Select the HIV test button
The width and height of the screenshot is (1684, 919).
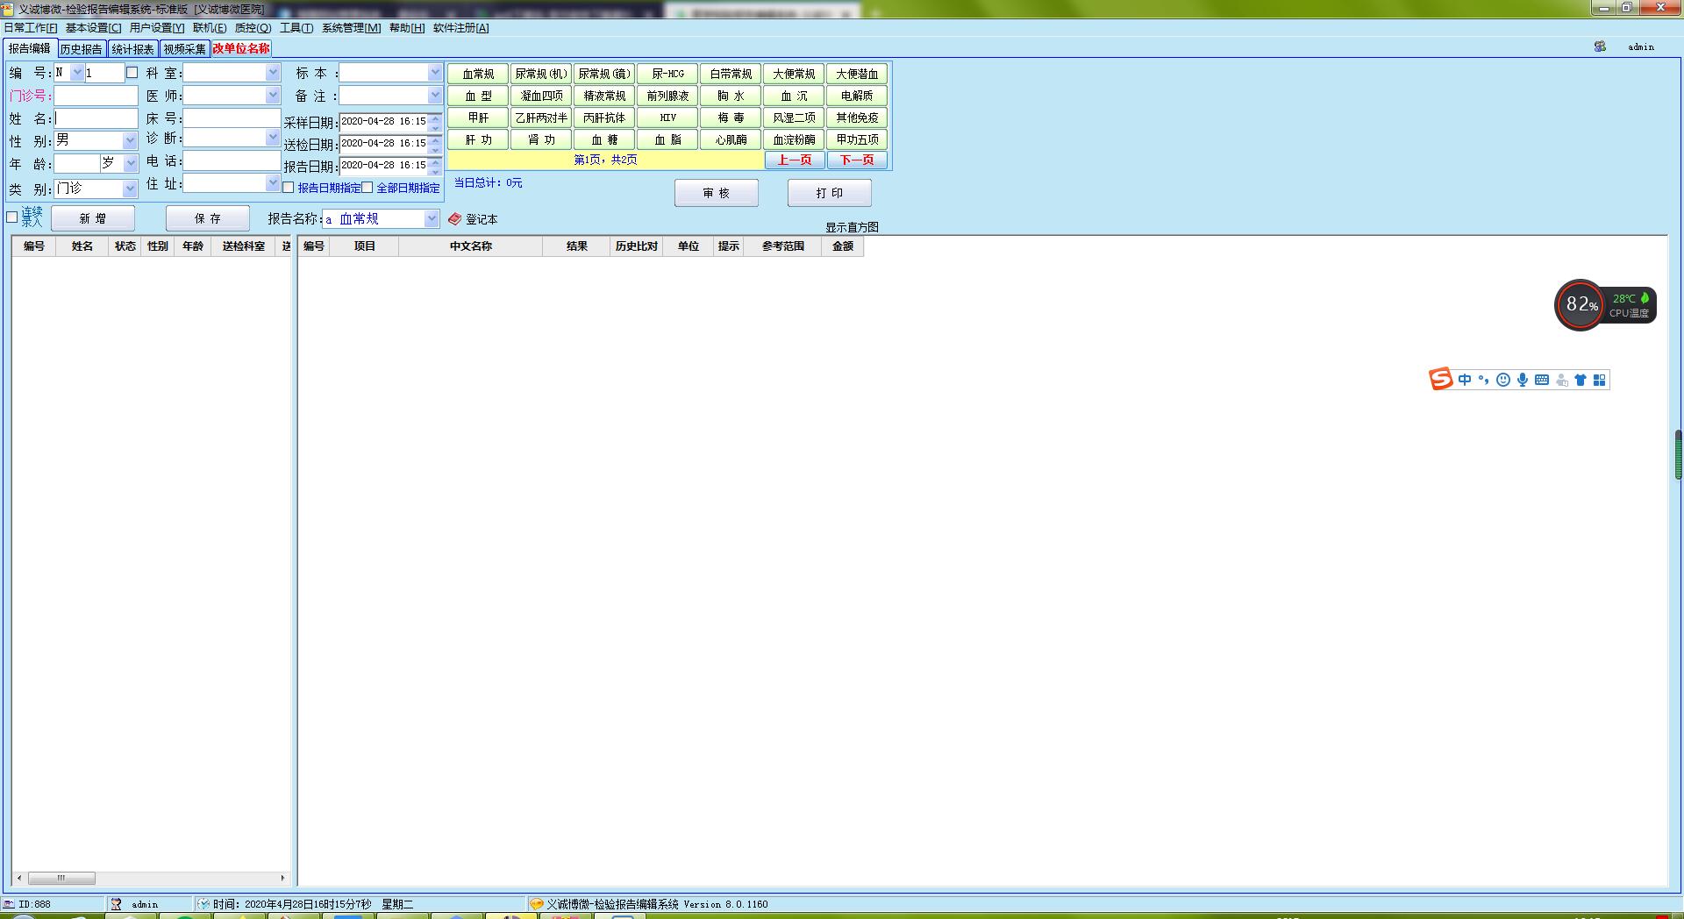(x=667, y=118)
